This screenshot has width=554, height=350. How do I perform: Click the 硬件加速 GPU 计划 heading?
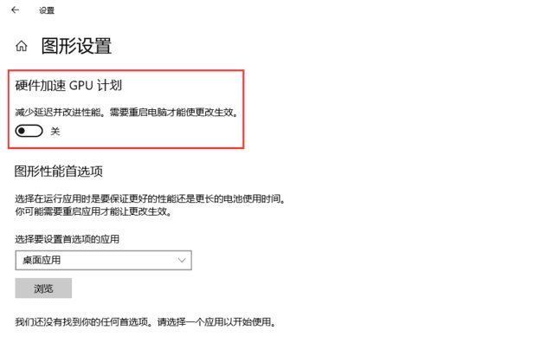click(68, 86)
